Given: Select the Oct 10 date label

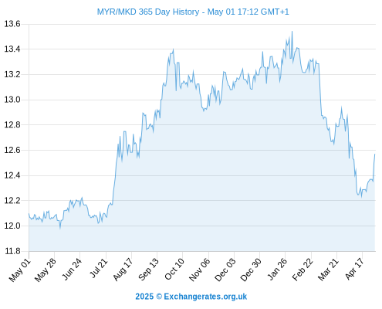Looking at the screenshot, I should 174,270.
